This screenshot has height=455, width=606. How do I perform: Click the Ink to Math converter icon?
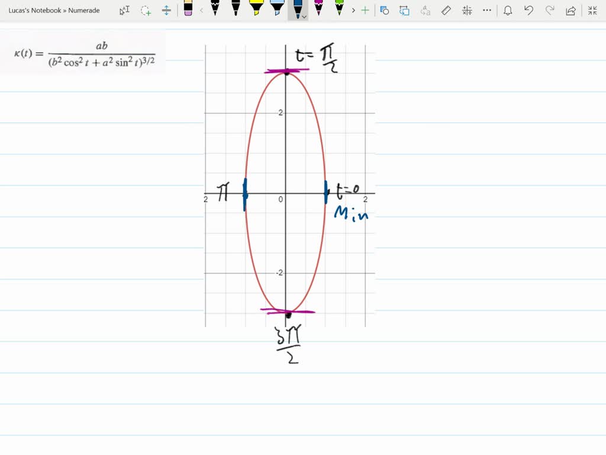click(x=466, y=10)
